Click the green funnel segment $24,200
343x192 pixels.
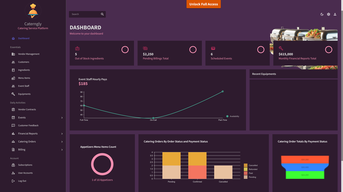[305, 175]
